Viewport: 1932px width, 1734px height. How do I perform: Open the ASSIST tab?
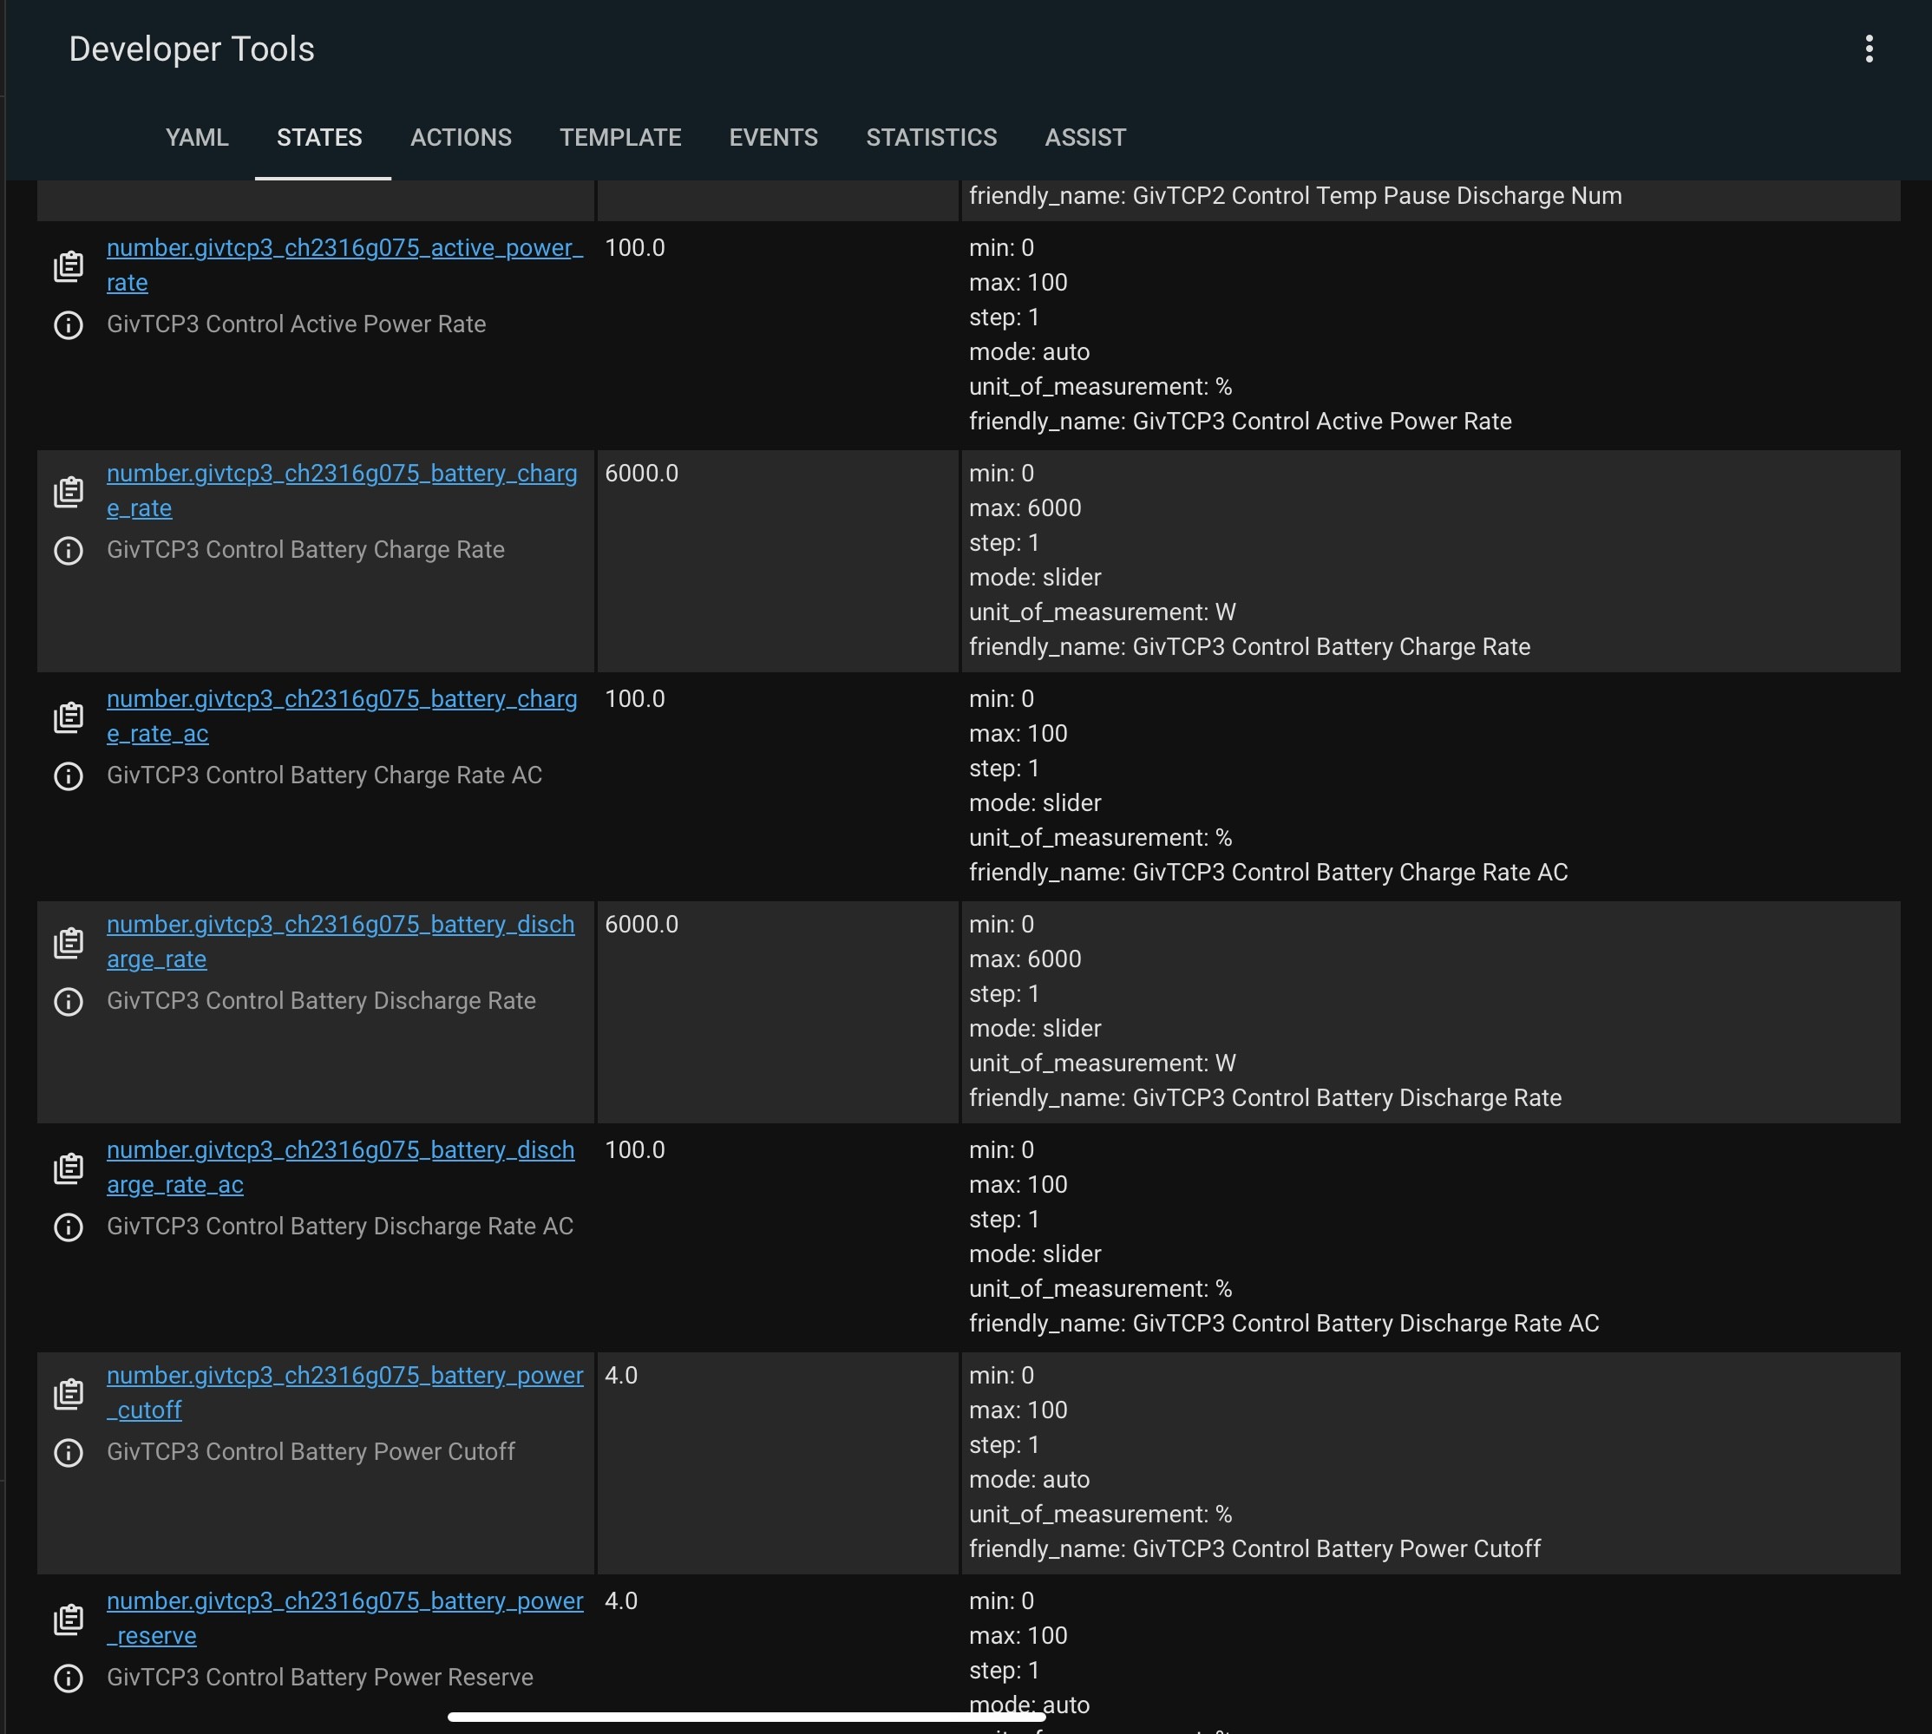1085,137
